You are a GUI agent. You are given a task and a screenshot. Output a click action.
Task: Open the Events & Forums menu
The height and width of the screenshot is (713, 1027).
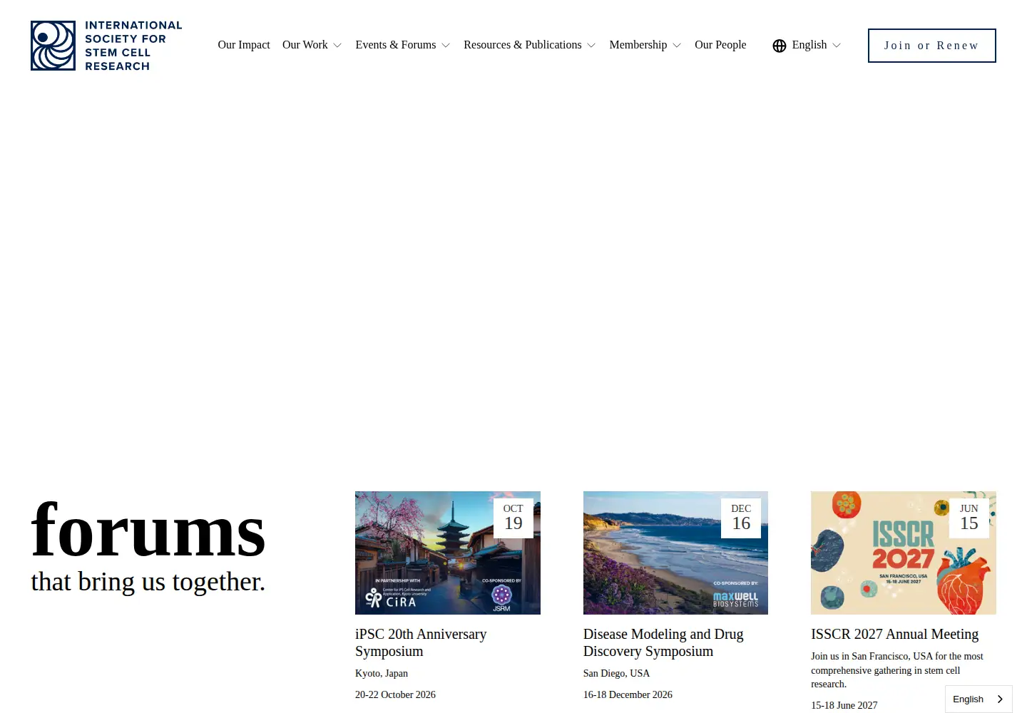pyautogui.click(x=396, y=45)
